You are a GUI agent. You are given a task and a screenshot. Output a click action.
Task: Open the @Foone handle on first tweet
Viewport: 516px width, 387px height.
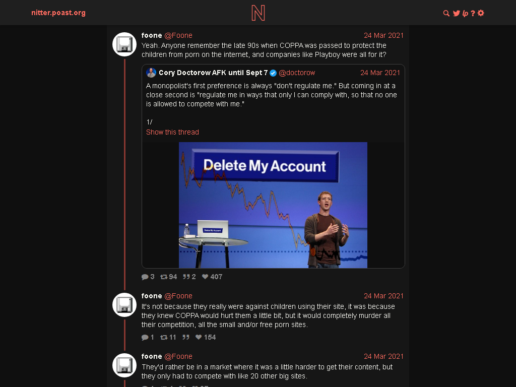tap(178, 35)
